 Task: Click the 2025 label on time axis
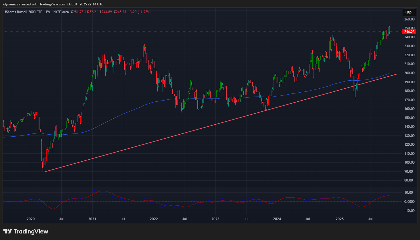pyautogui.click(x=340, y=219)
